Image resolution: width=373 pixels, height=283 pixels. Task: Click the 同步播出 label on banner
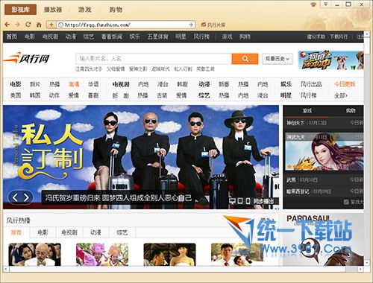(263, 201)
